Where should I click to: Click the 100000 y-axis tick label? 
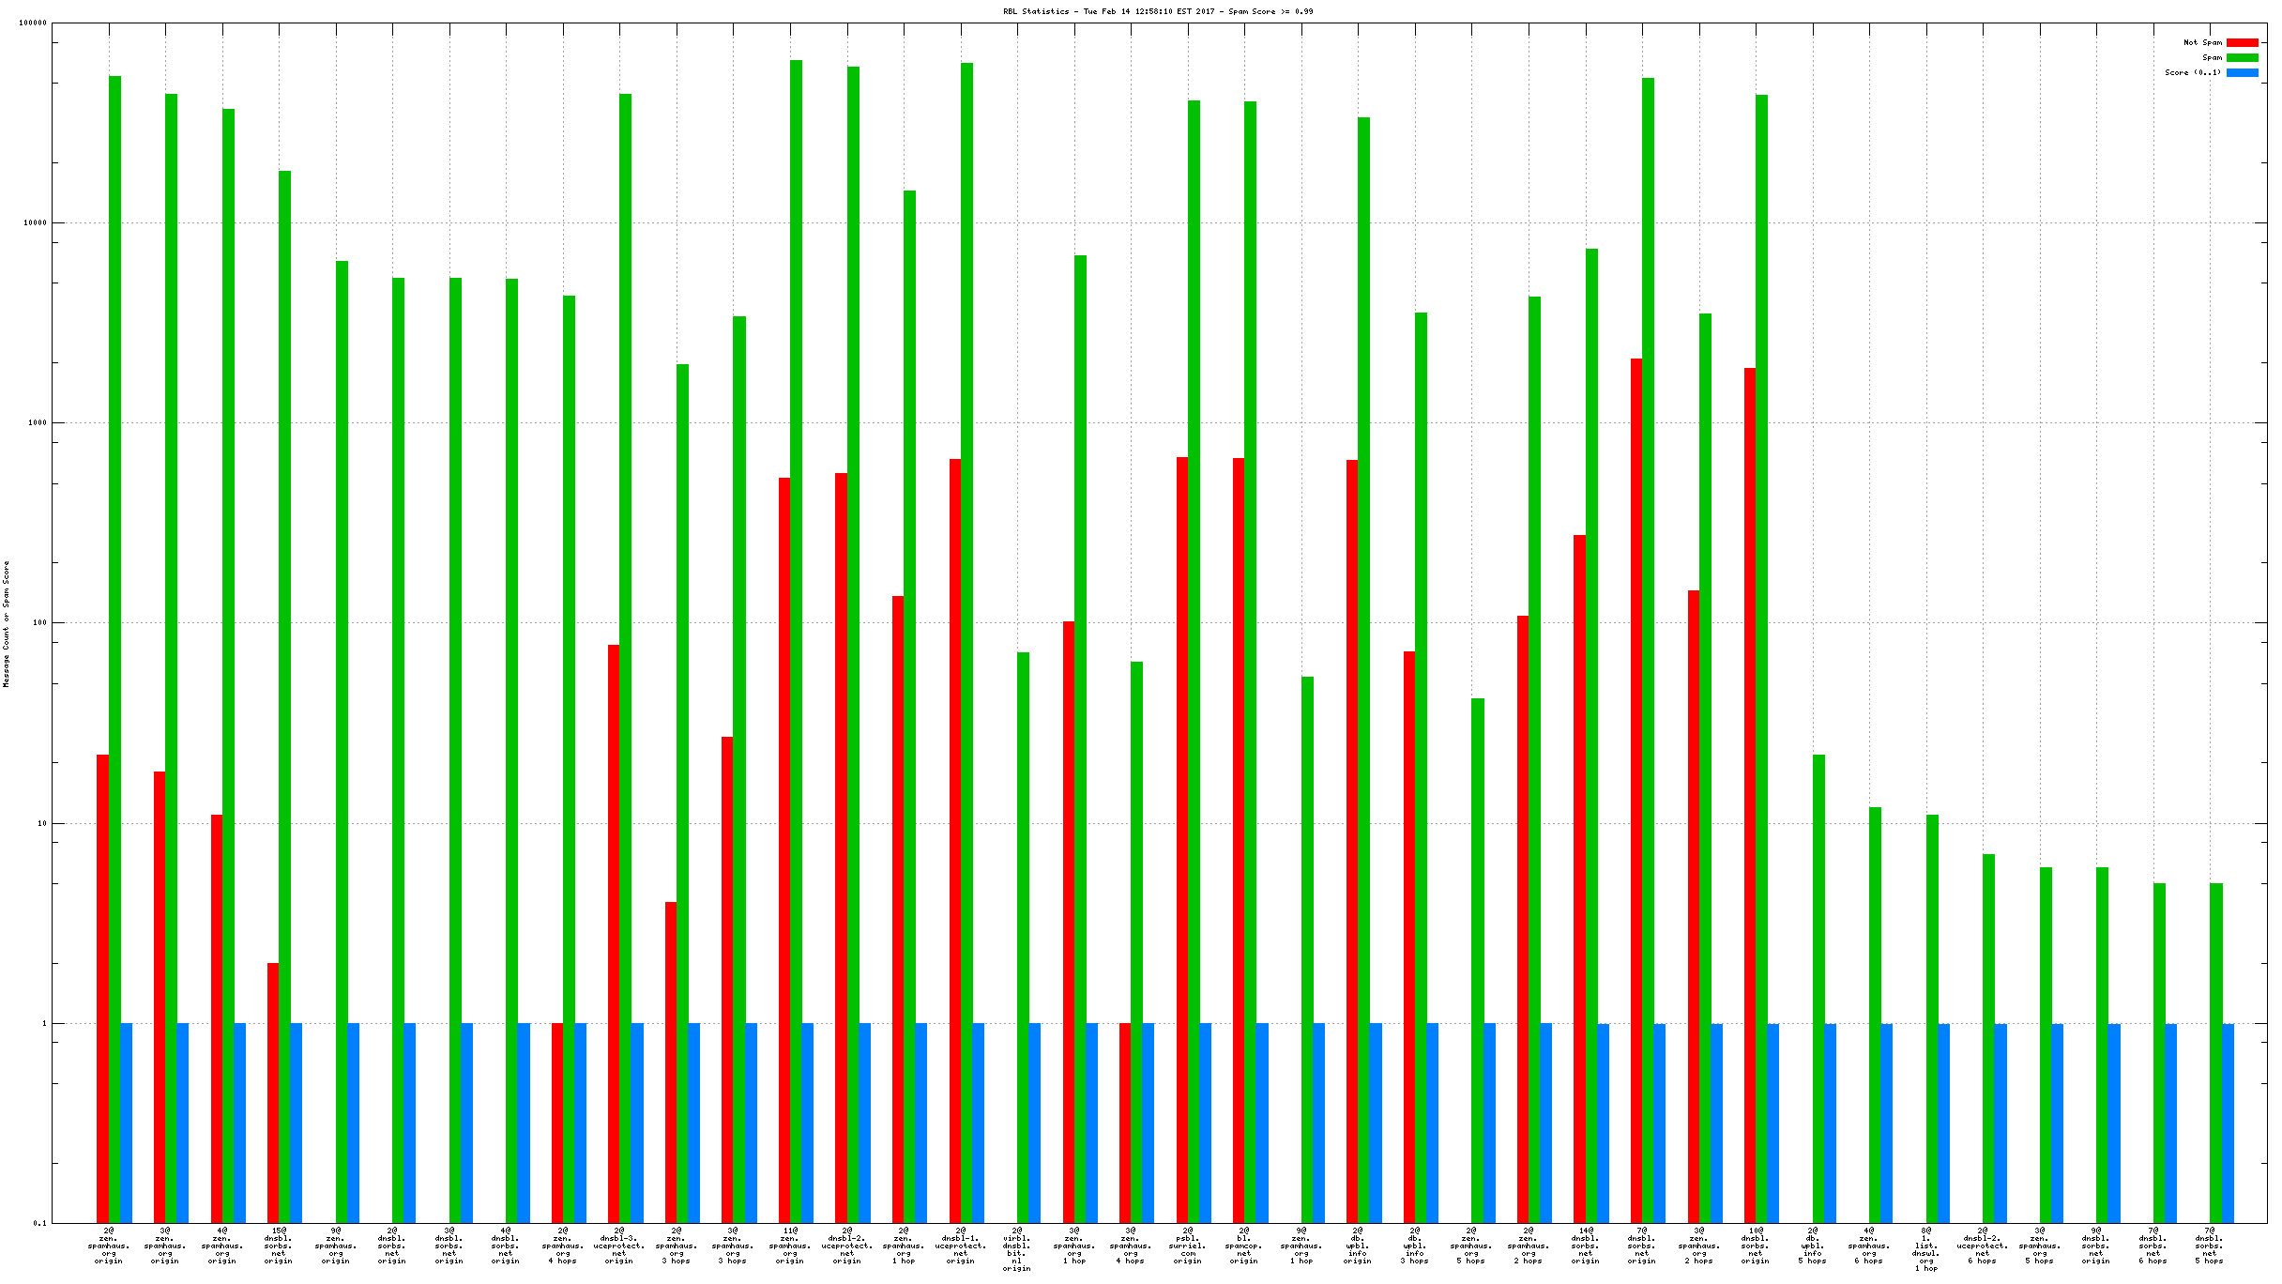tap(33, 23)
